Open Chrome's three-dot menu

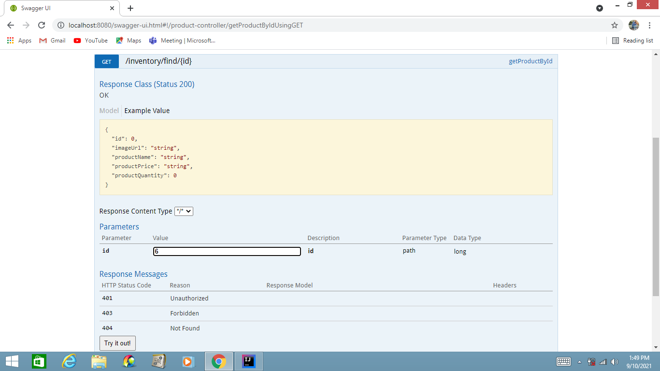pos(649,25)
